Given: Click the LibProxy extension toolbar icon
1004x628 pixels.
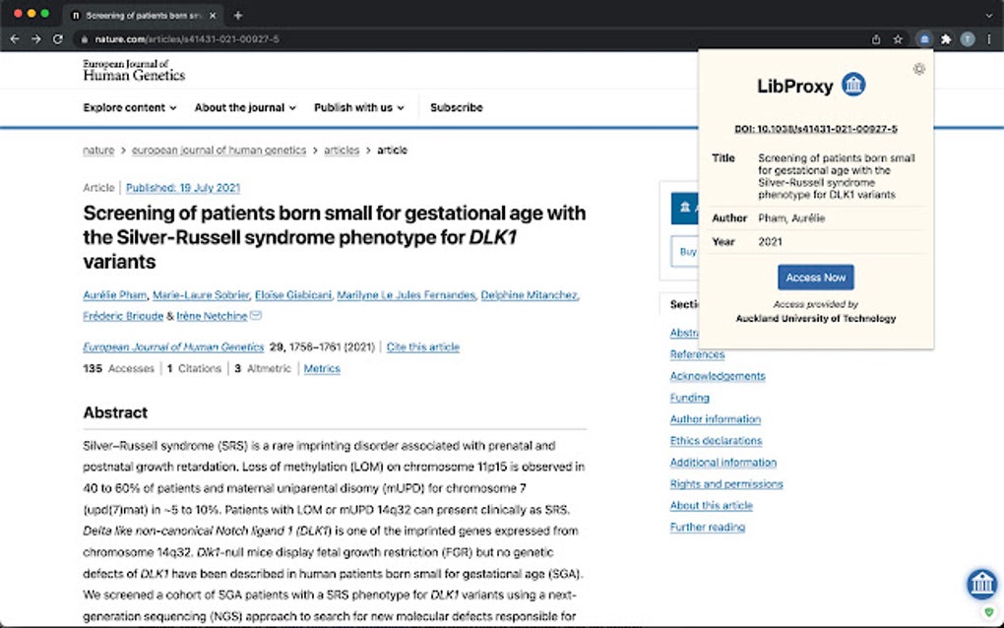Looking at the screenshot, I should click(x=924, y=39).
